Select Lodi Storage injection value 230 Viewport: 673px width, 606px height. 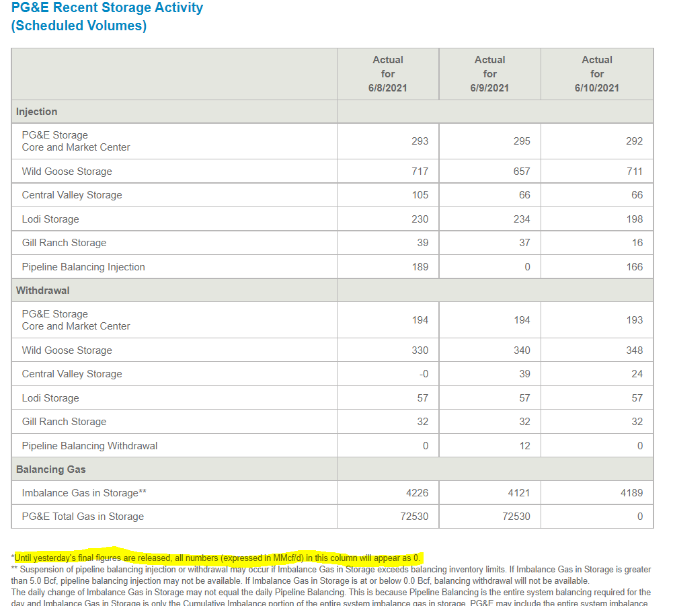420,219
